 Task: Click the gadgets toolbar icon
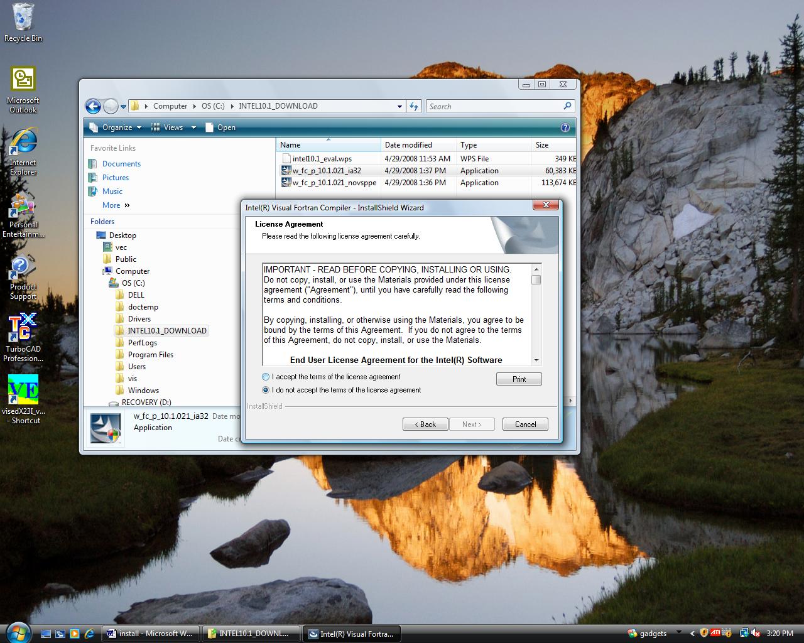[633, 633]
